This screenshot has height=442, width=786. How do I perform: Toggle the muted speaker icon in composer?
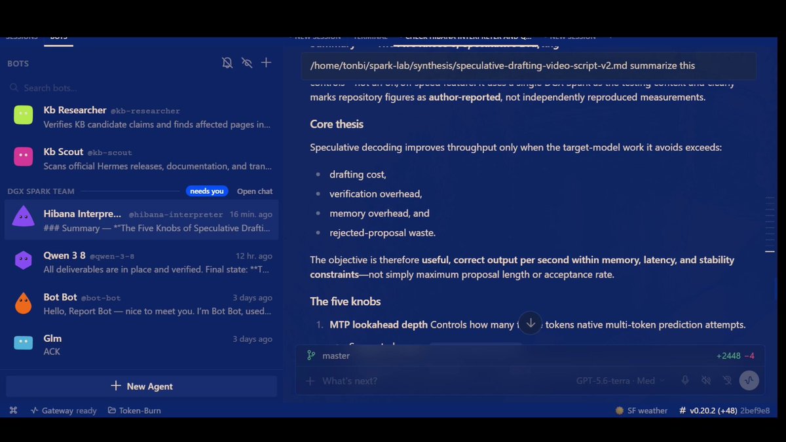click(x=706, y=380)
